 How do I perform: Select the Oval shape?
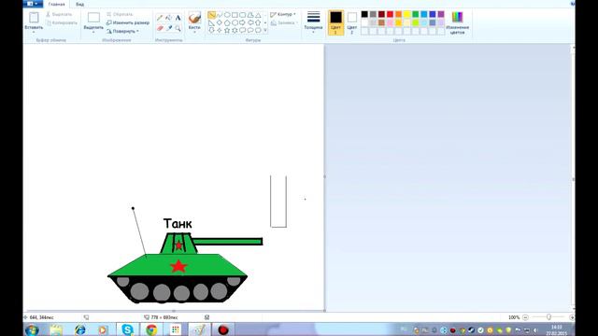227,15
